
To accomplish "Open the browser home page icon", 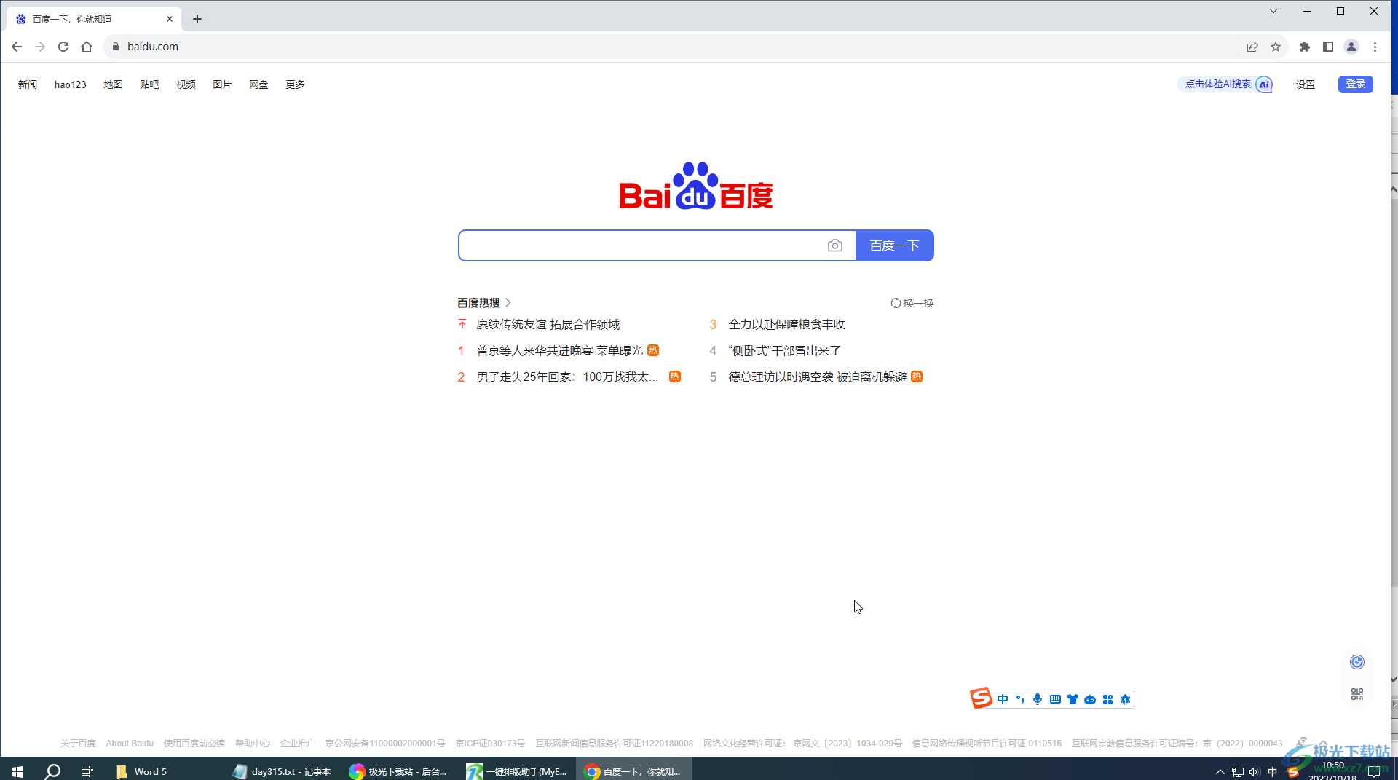I will [x=87, y=47].
